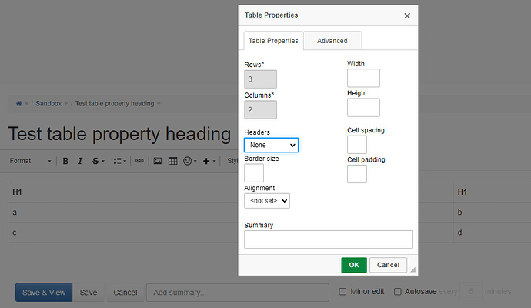Confirm table settings with OK
Image resolution: width=531 pixels, height=308 pixels.
[x=354, y=265]
